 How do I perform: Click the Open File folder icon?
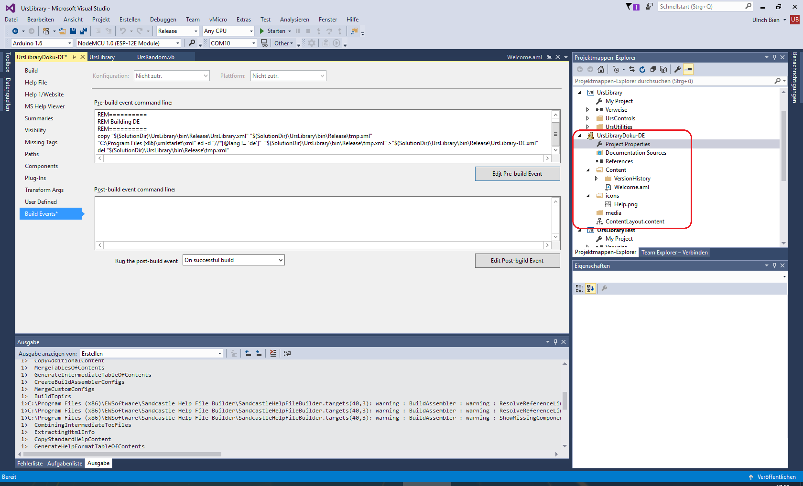point(62,31)
